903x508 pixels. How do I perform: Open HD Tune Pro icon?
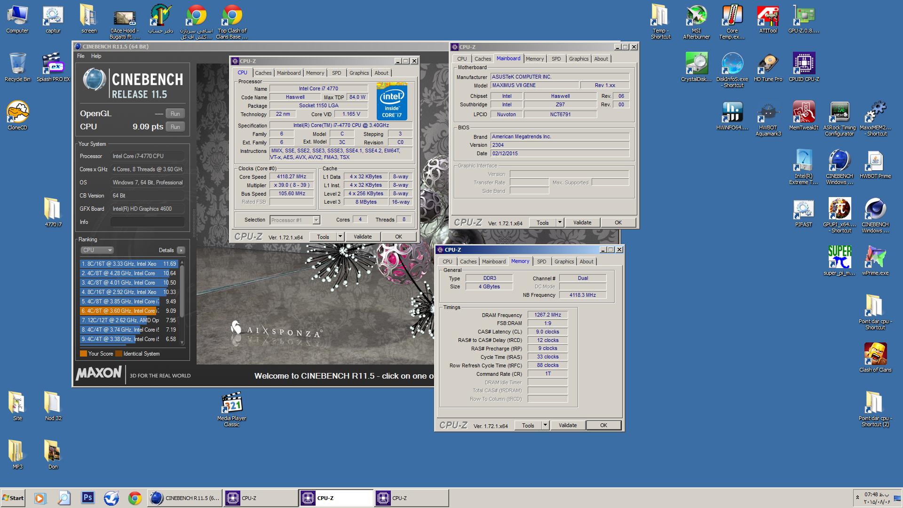tap(768, 67)
